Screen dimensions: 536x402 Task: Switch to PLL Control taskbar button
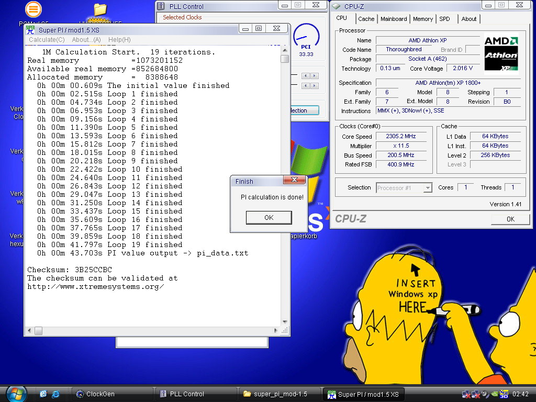pyautogui.click(x=196, y=394)
